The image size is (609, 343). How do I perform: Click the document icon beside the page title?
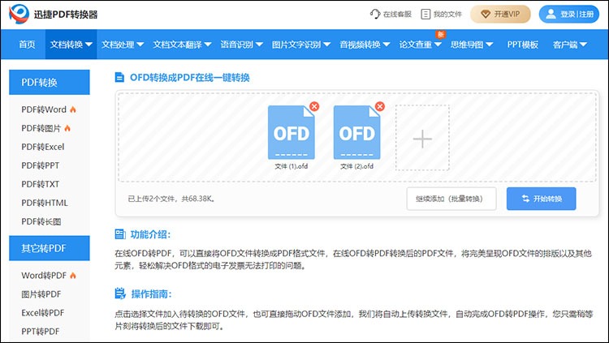tap(119, 77)
